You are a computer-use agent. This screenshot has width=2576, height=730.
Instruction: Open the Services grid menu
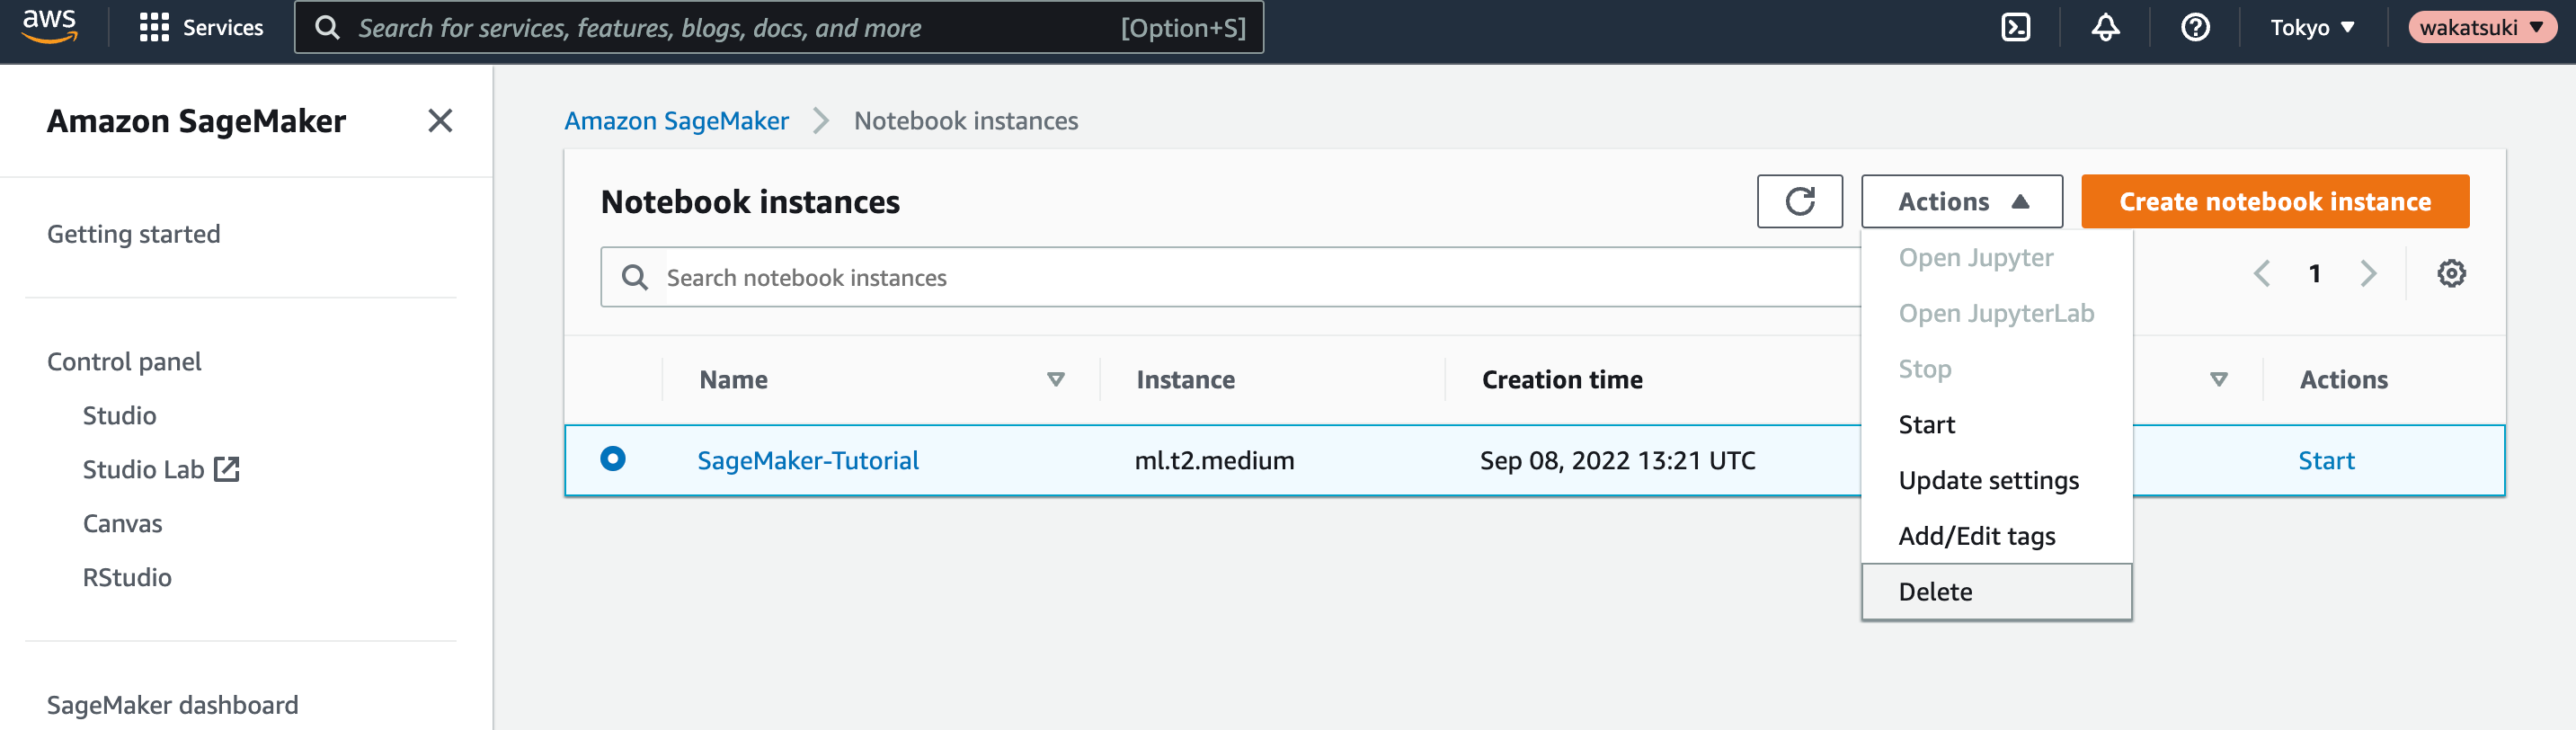pos(201,27)
